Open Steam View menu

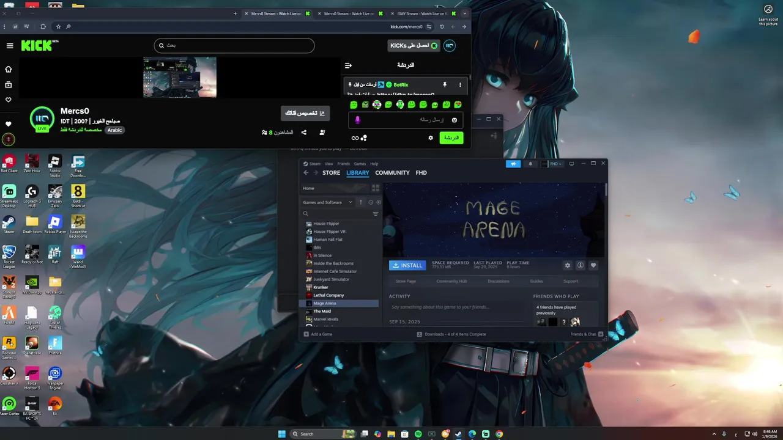329,164
